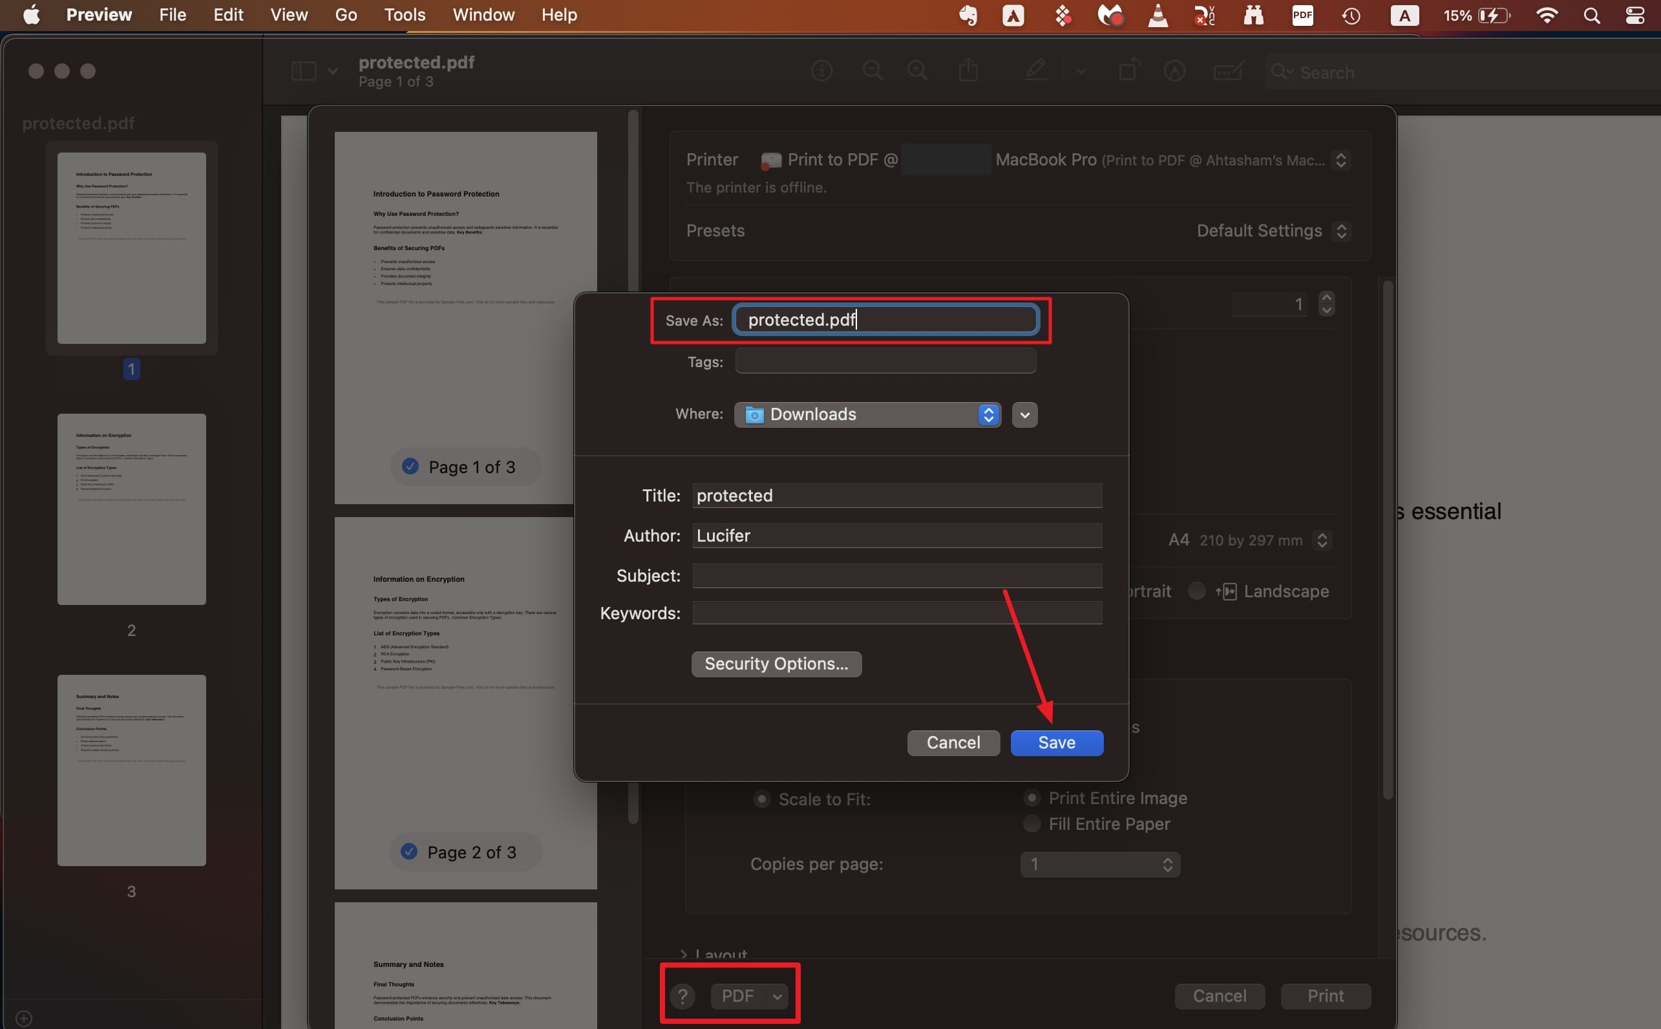This screenshot has width=1661, height=1029.
Task: Select page 3 thumbnail in sidebar
Action: click(x=131, y=770)
